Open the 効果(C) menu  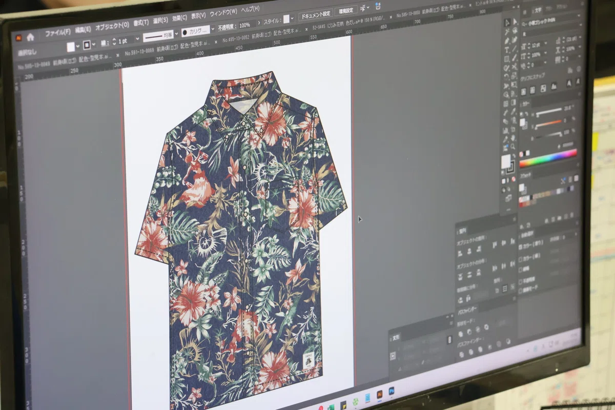tap(180, 18)
